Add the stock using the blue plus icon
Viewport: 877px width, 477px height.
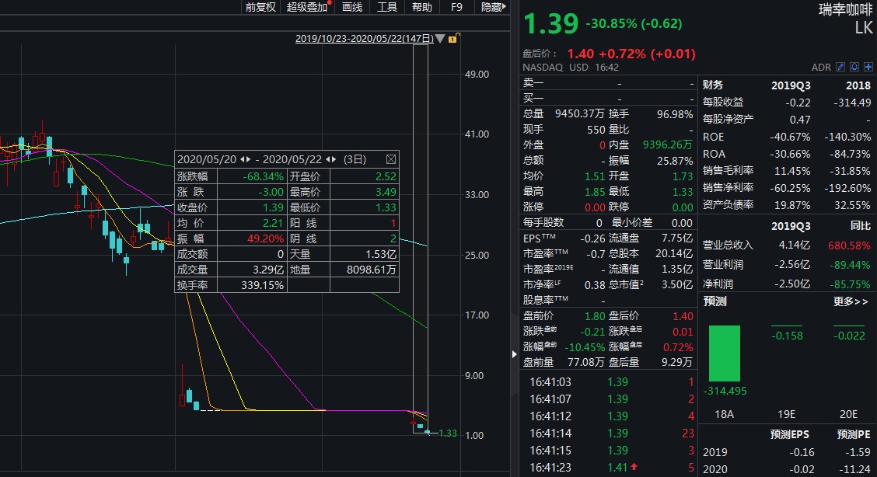point(868,67)
